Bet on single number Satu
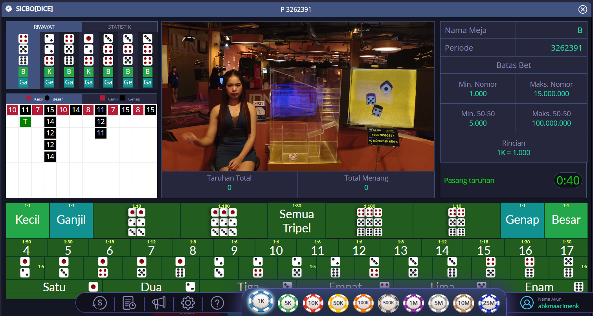Image resolution: width=593 pixels, height=316 pixels. pos(54,287)
